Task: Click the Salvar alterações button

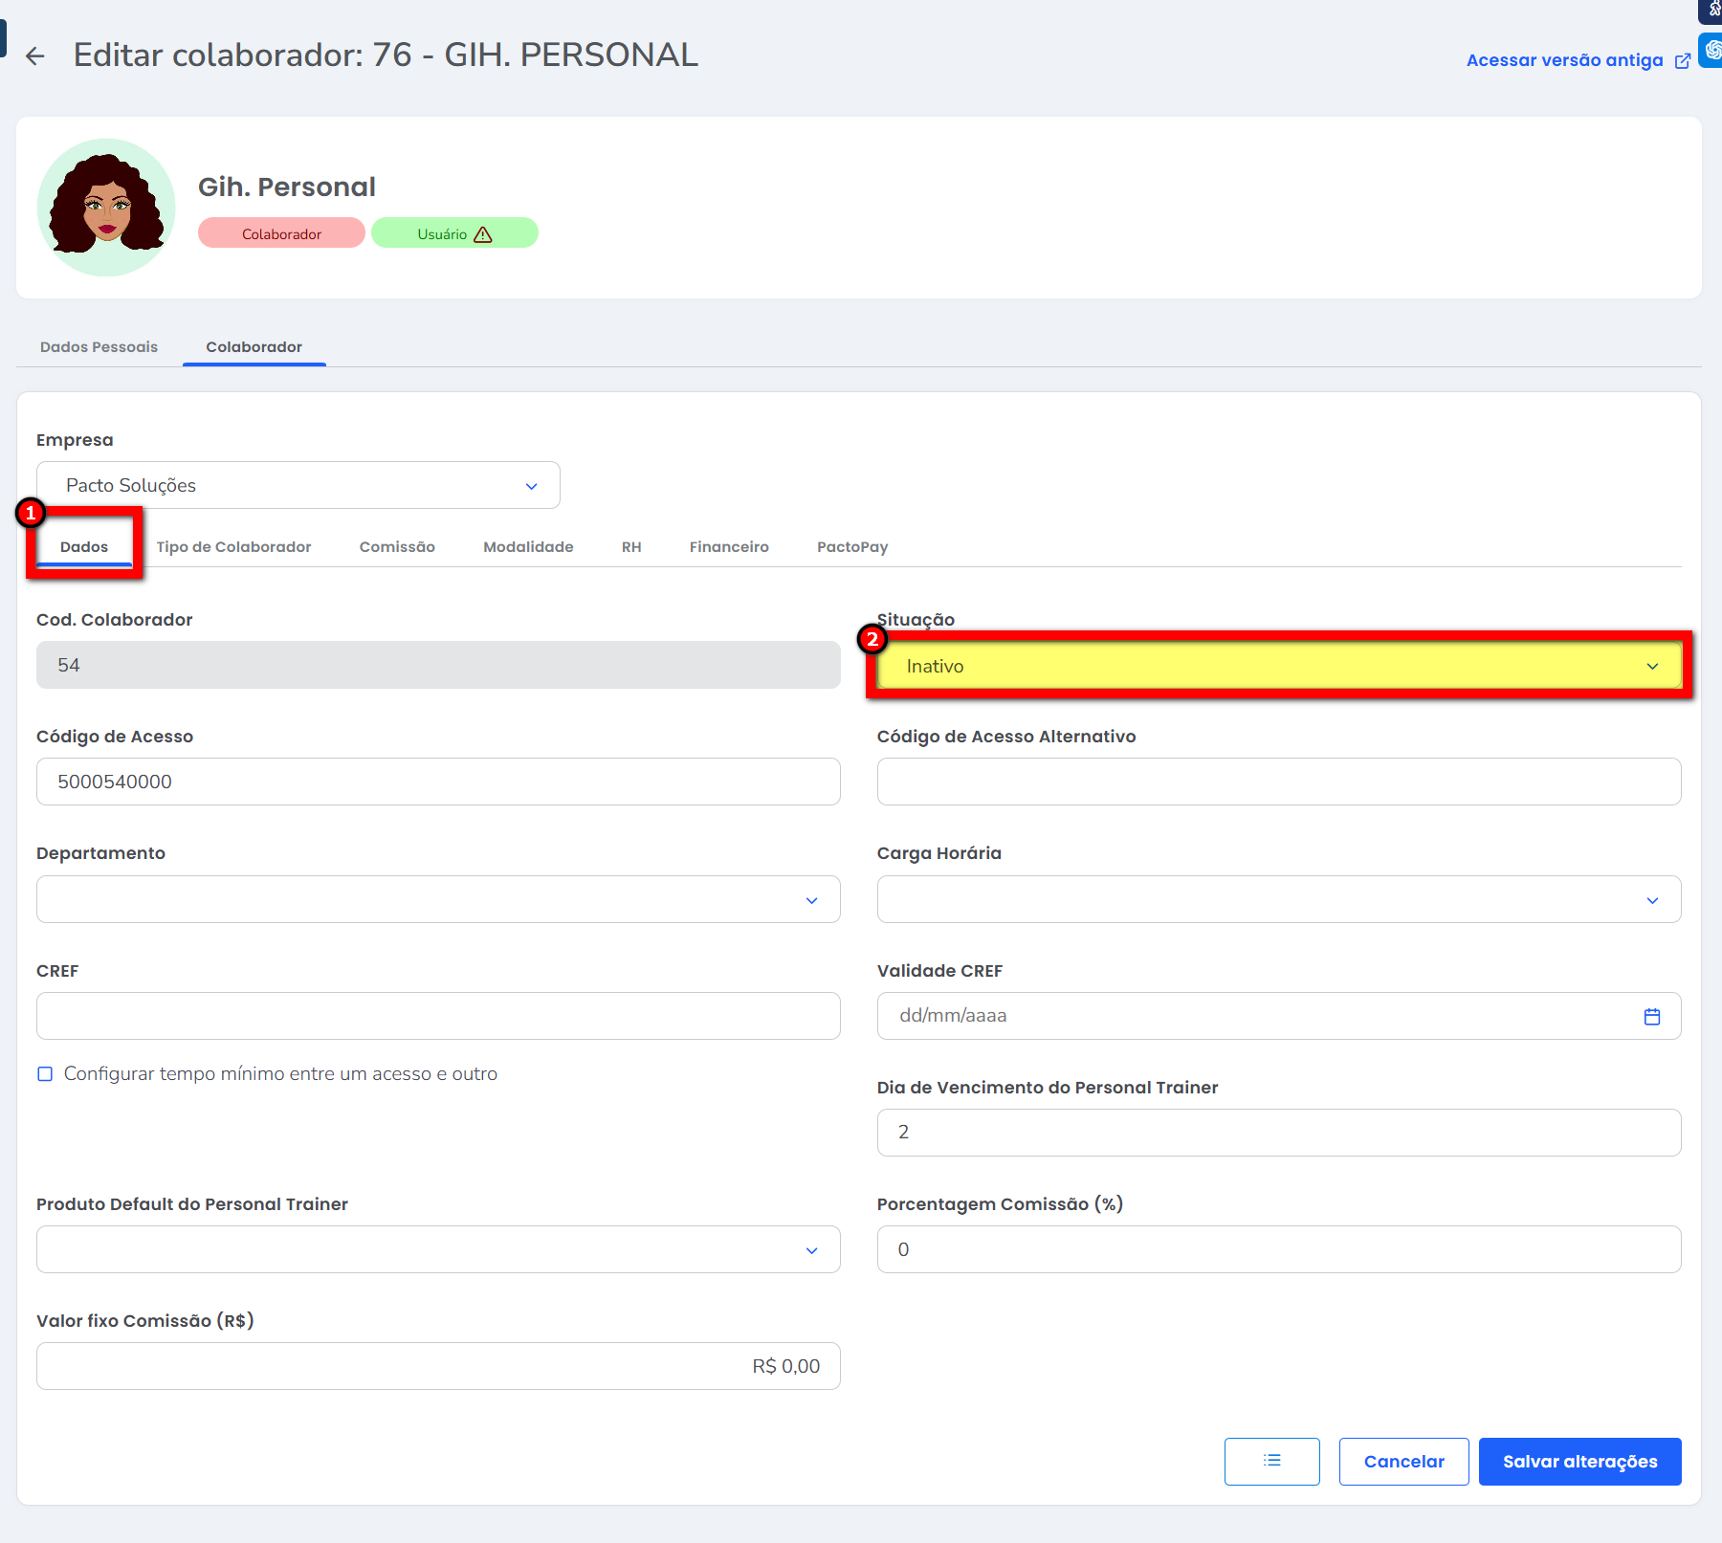Action: 1579,1462
